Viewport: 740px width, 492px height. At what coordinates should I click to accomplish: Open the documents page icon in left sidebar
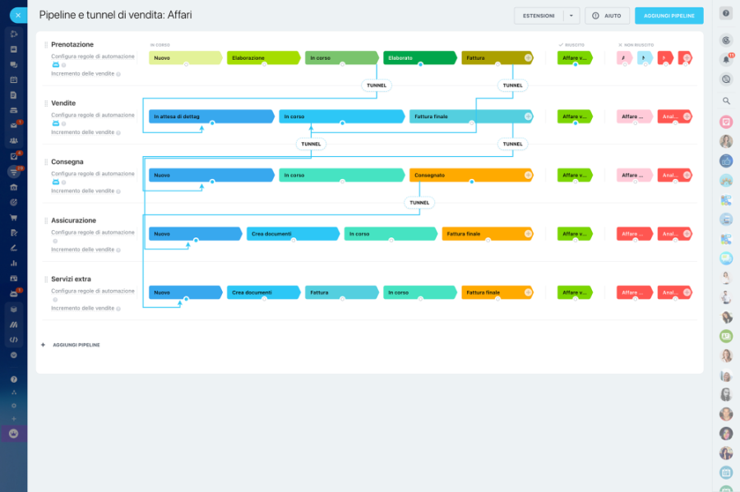point(14,95)
